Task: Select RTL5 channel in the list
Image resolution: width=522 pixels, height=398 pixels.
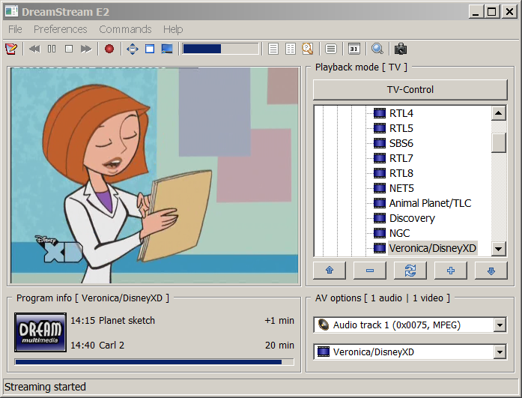Action: pos(401,128)
